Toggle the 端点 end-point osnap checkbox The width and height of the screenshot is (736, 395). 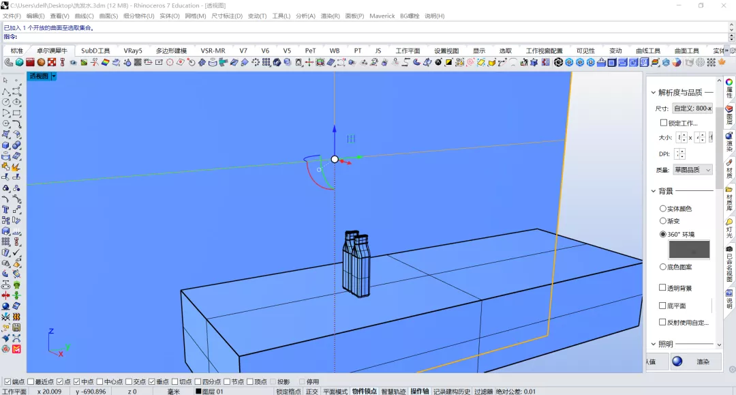pos(7,382)
